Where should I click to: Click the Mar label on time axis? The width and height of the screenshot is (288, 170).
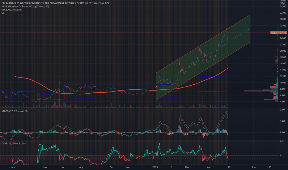[x=187, y=168]
